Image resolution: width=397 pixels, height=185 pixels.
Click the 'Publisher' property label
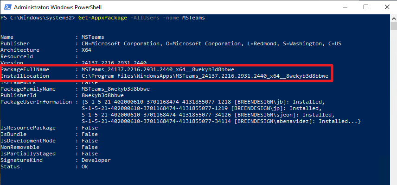click(x=15, y=43)
